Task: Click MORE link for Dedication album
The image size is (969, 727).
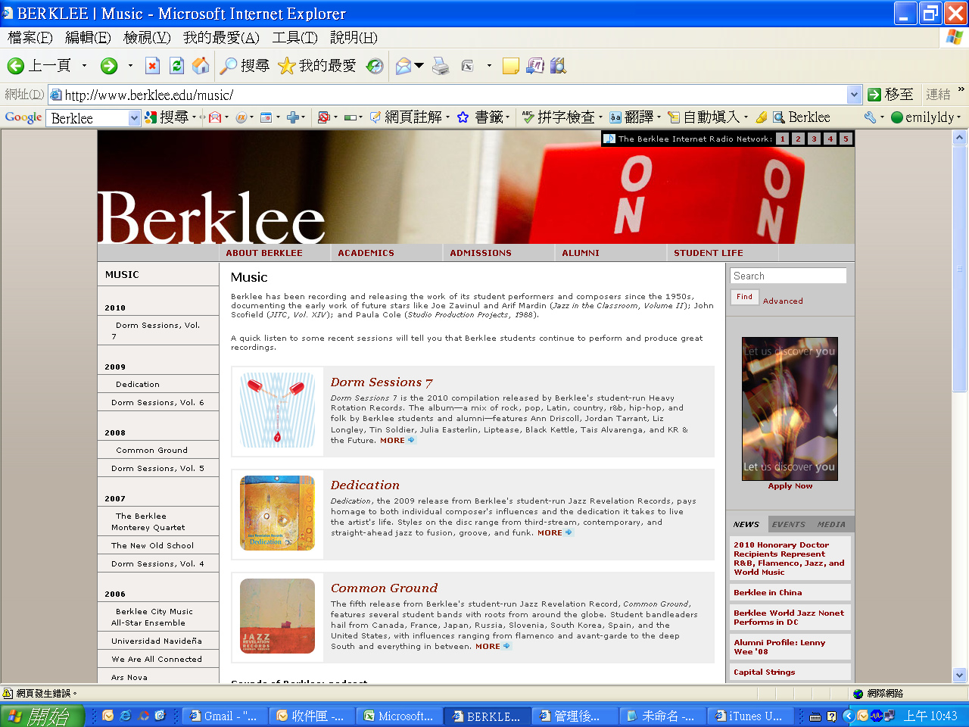Action: pos(555,532)
